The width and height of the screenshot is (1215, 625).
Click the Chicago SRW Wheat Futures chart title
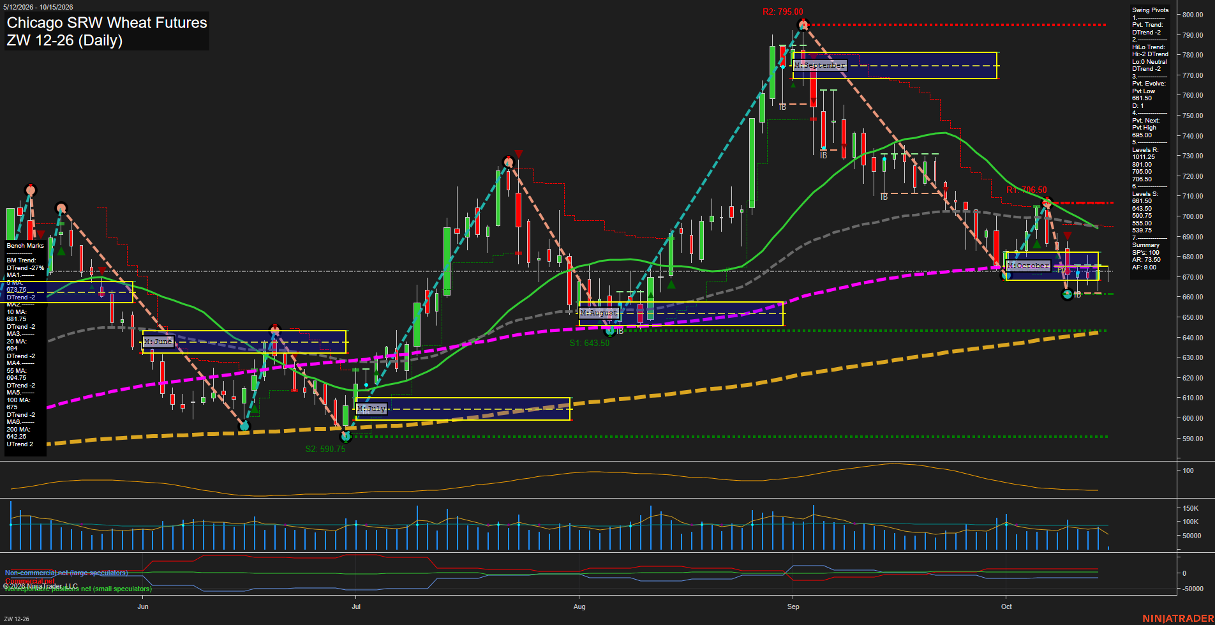[x=107, y=23]
